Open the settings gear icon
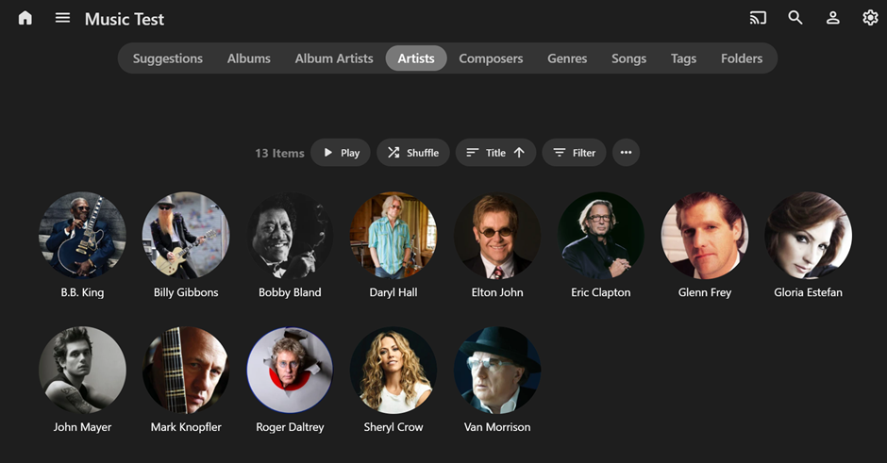Viewport: 887px width, 463px height. pos(870,18)
